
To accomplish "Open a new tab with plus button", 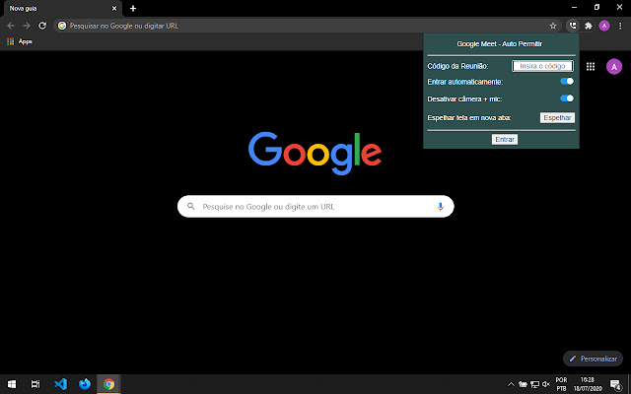I will click(133, 8).
